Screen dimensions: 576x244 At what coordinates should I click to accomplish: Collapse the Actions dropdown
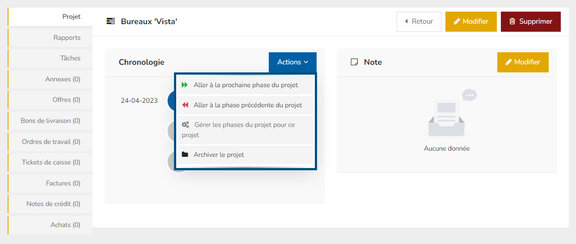[292, 62]
